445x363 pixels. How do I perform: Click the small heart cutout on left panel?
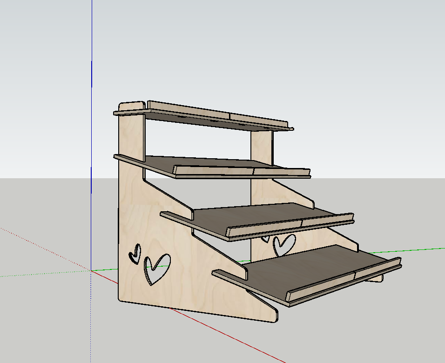point(135,254)
